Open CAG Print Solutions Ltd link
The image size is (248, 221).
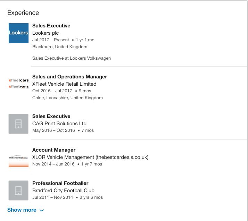click(59, 124)
